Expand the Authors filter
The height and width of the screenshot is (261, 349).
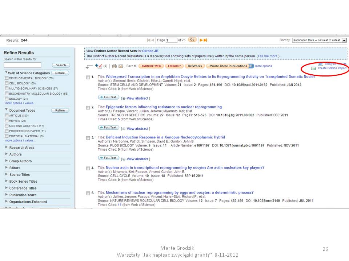pos(7,154)
